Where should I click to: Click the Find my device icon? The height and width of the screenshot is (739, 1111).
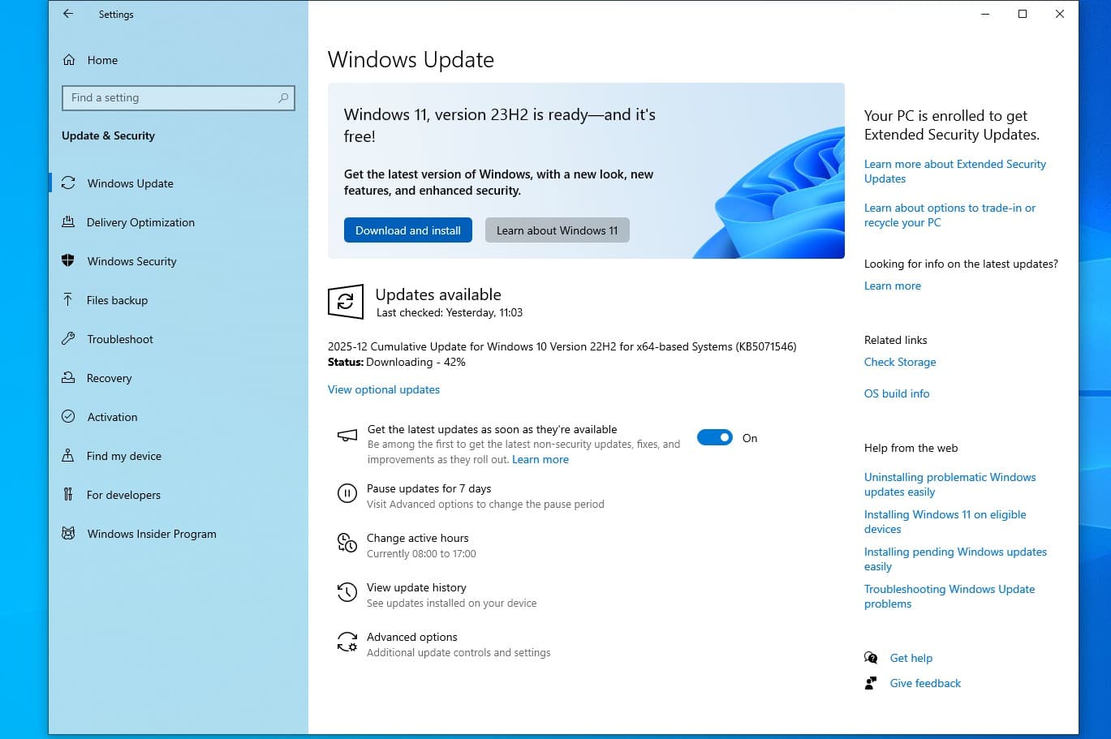point(67,455)
